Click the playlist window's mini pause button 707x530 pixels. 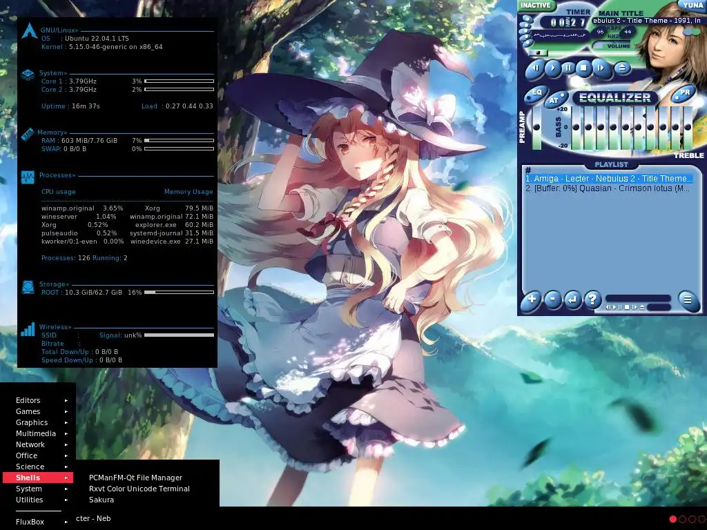[x=620, y=307]
